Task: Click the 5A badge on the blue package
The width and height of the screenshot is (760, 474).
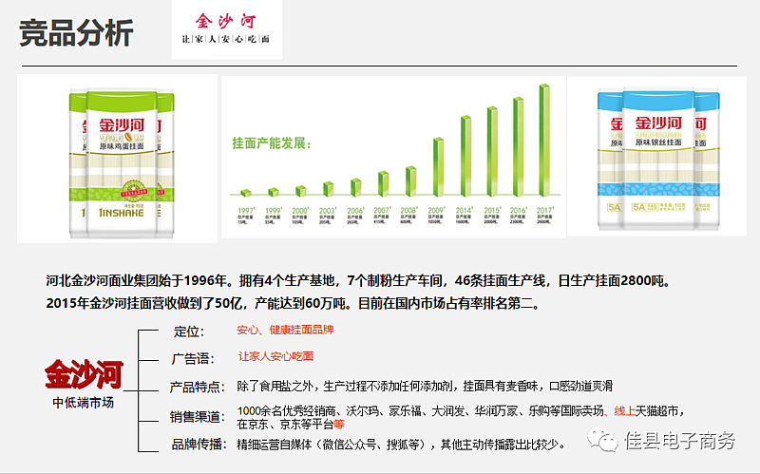Action: pyautogui.click(x=638, y=207)
